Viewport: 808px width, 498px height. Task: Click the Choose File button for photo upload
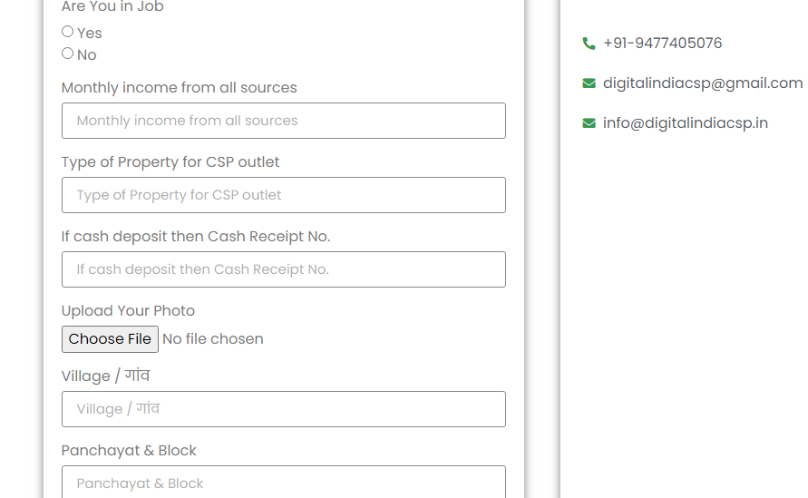point(110,339)
